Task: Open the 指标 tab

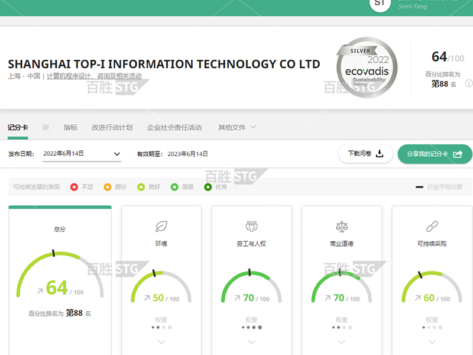Action: (x=70, y=127)
